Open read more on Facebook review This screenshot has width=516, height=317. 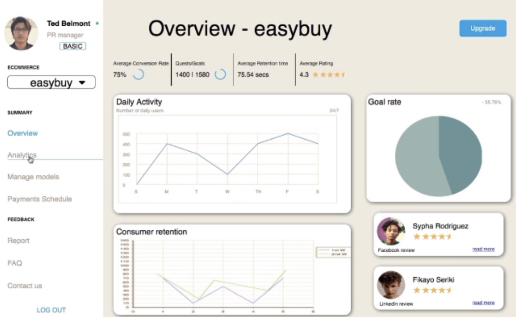click(x=483, y=249)
